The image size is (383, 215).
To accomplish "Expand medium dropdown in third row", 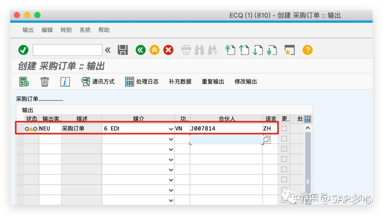I will coord(171,150).
